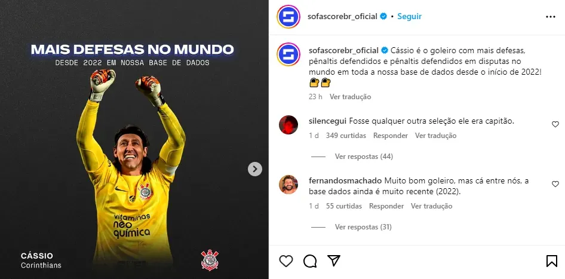Share post via paper plane icon
The image size is (565, 279).
334,260
